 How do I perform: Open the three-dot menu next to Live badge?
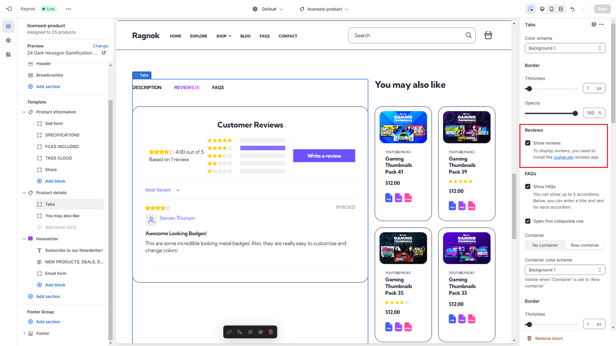[69, 9]
